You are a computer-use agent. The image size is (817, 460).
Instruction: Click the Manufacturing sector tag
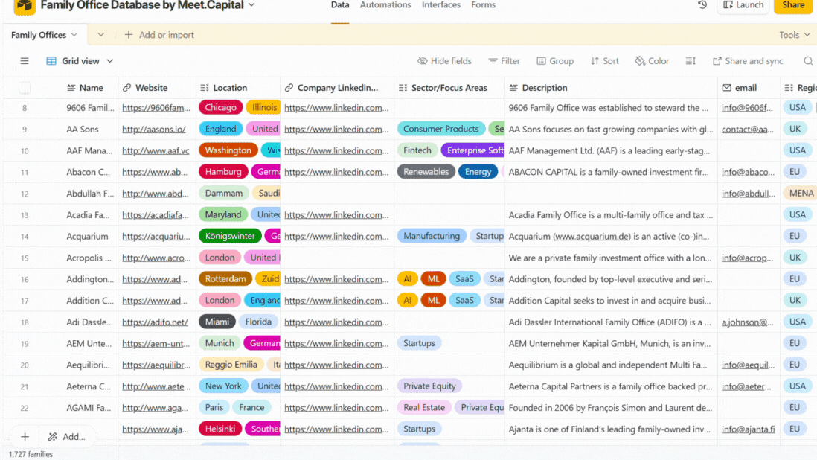432,236
